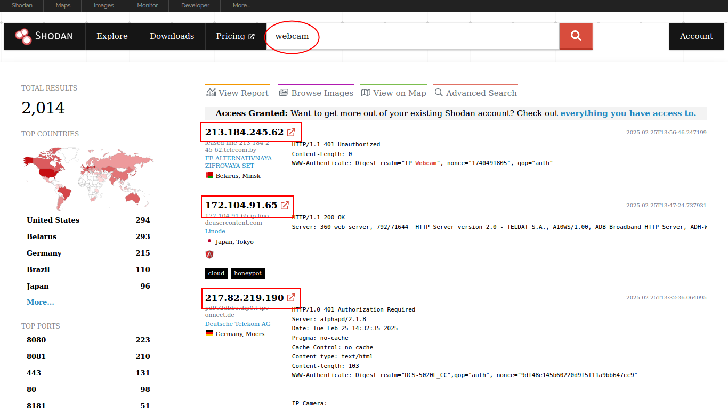Filter by United States country
Screen dimensions: 728x409
pyautogui.click(x=88, y=220)
